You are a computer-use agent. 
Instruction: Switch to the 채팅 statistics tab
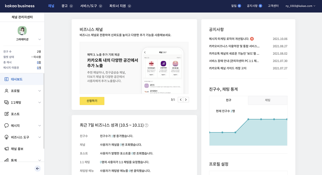click(268, 100)
